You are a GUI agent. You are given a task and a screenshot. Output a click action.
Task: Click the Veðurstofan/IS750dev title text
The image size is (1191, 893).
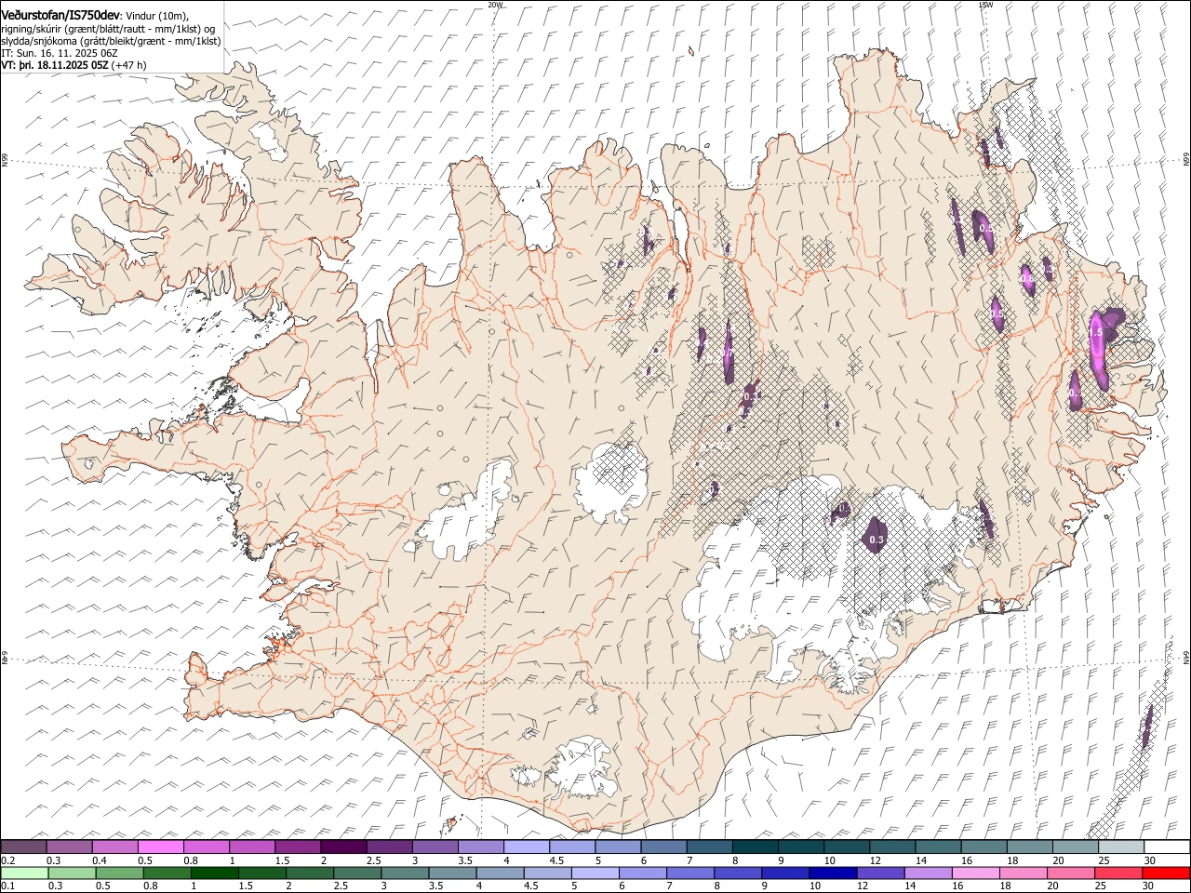(x=60, y=16)
